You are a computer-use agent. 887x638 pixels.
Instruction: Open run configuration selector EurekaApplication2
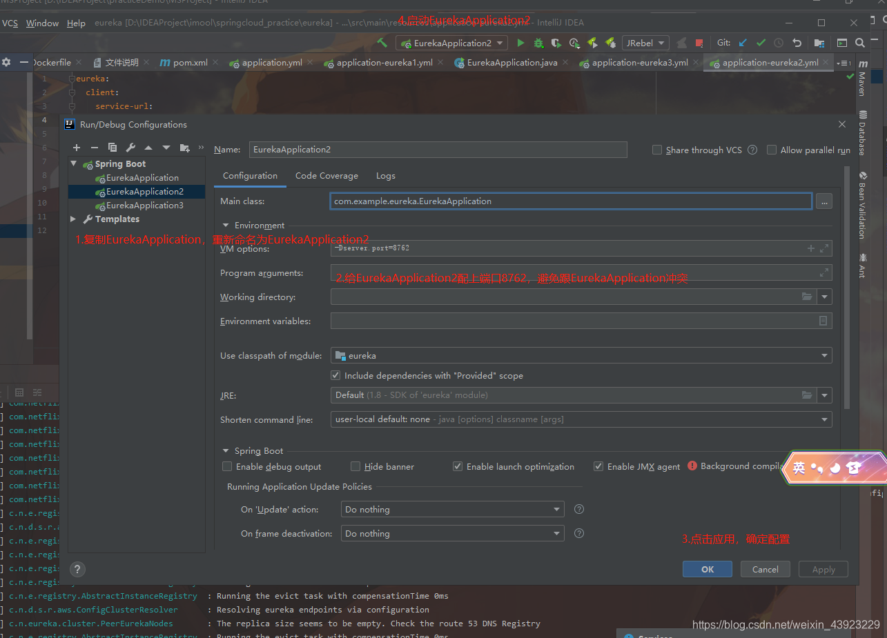[451, 43]
